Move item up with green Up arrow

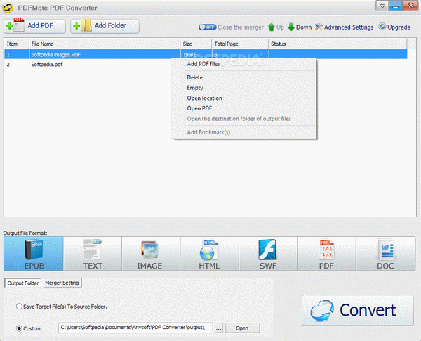276,27
